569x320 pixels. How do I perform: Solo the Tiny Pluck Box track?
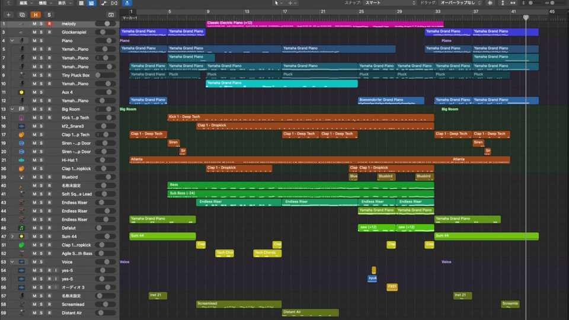tap(41, 75)
